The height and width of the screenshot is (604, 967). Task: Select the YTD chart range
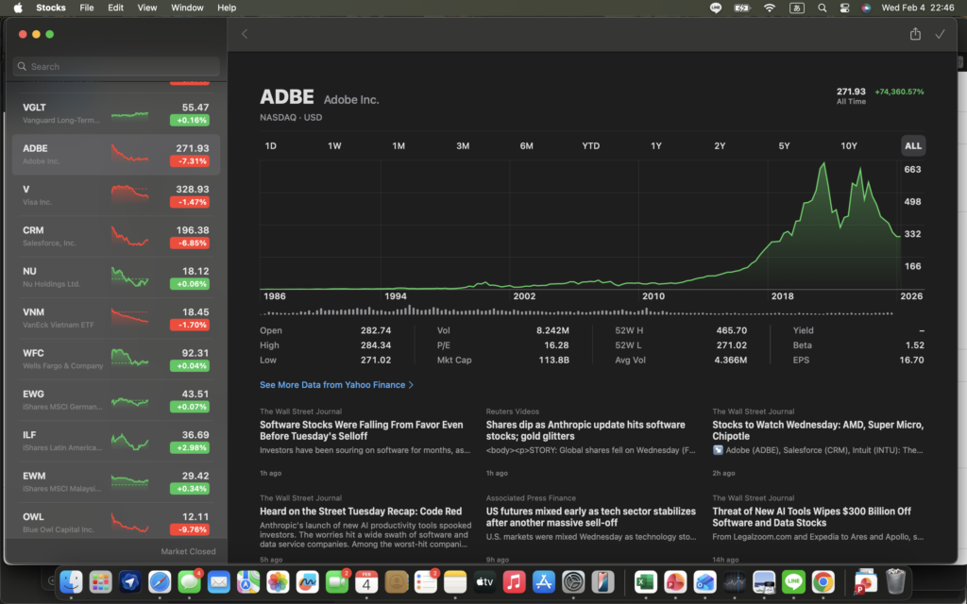click(x=590, y=146)
